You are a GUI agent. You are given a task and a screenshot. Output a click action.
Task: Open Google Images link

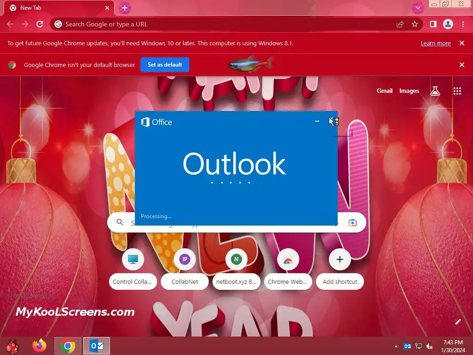tap(409, 91)
